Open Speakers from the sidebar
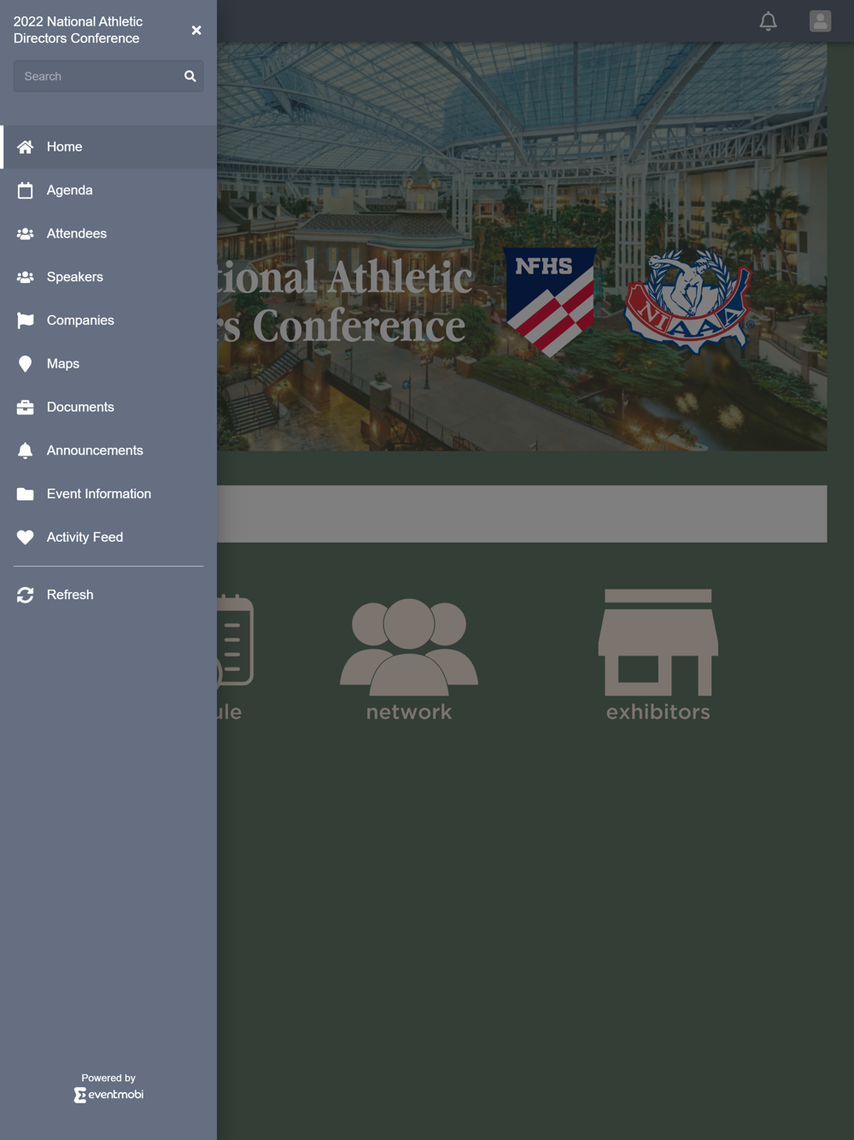The image size is (854, 1140). coord(108,277)
